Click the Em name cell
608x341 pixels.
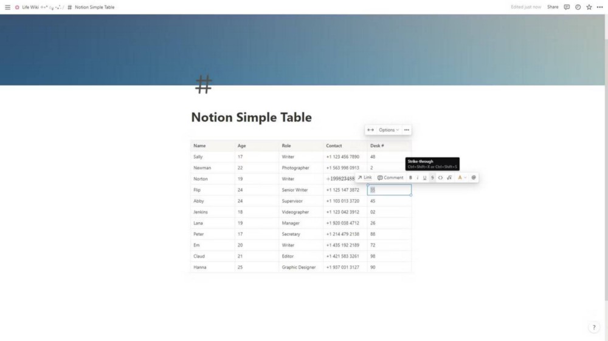212,245
